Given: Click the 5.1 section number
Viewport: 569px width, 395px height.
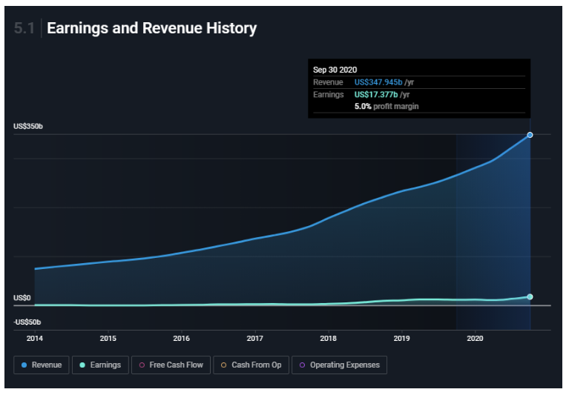Looking at the screenshot, I should (24, 29).
